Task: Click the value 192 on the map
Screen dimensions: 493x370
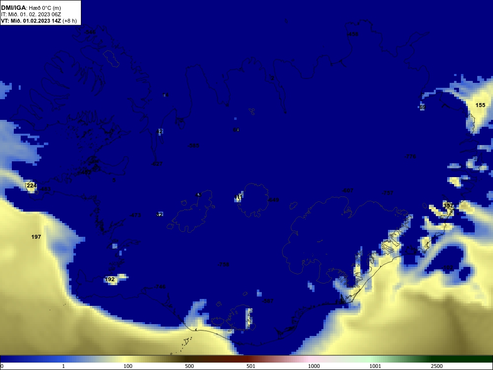Action: (x=110, y=279)
